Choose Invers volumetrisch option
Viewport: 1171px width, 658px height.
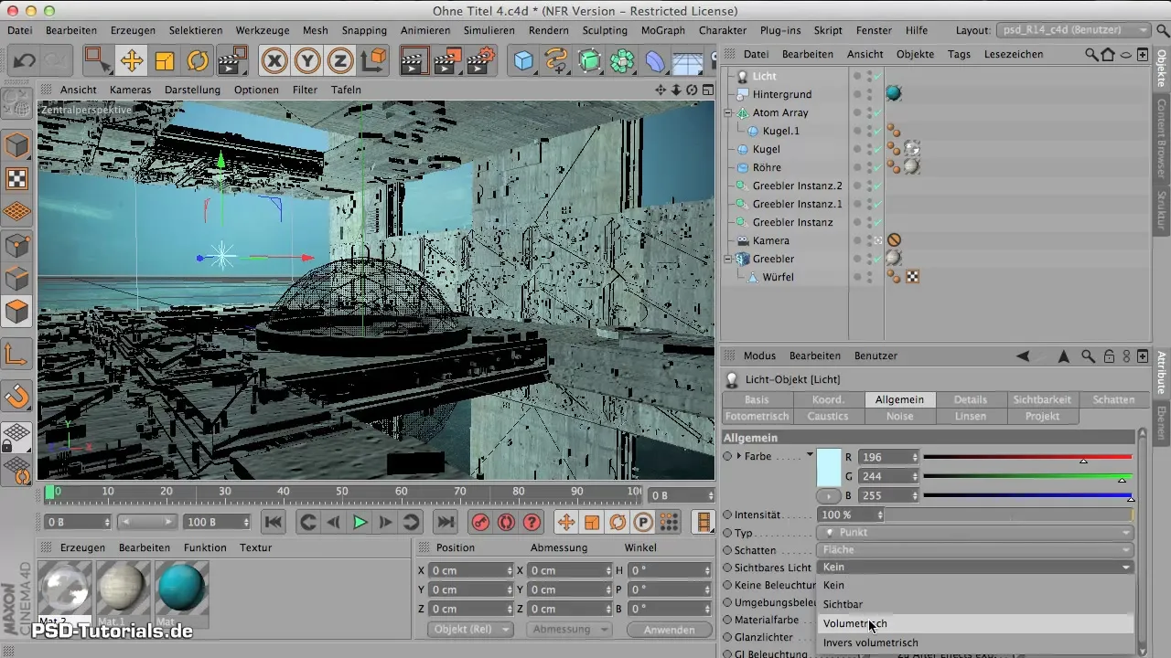975,643
